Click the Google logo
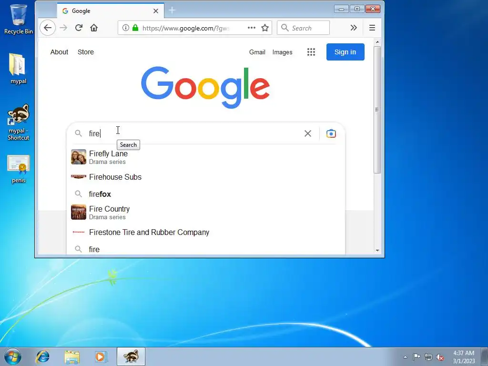488x366 pixels. point(205,88)
